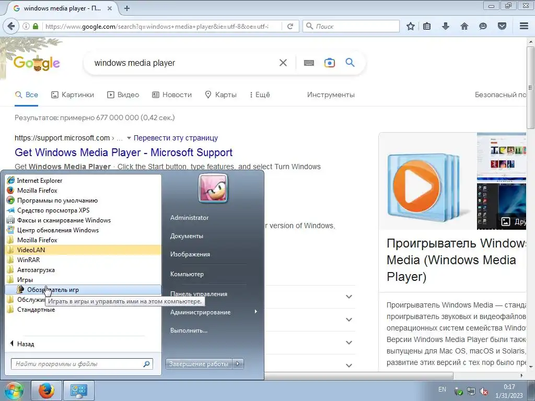535x401 pixels.
Task: Switch to the Картинки tab
Action: 72,95
